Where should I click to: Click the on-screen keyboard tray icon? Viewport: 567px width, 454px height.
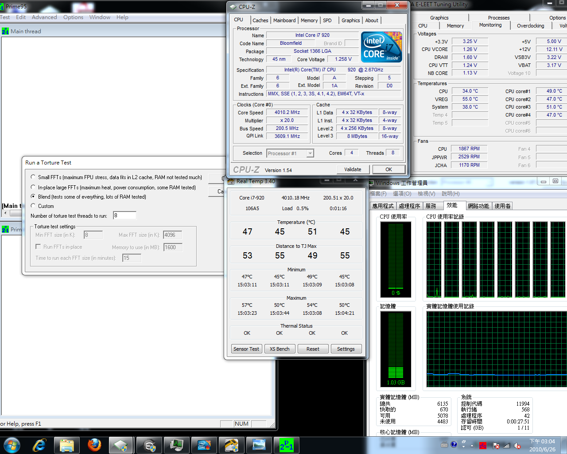click(444, 445)
